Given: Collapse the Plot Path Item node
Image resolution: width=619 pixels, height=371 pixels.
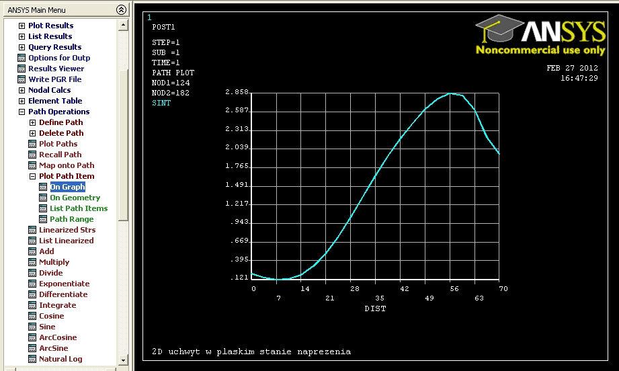Looking at the screenshot, I should coord(32,176).
